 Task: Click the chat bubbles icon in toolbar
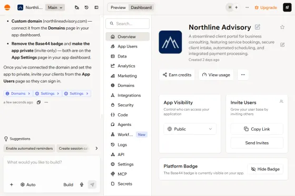pyautogui.click(x=77, y=7)
